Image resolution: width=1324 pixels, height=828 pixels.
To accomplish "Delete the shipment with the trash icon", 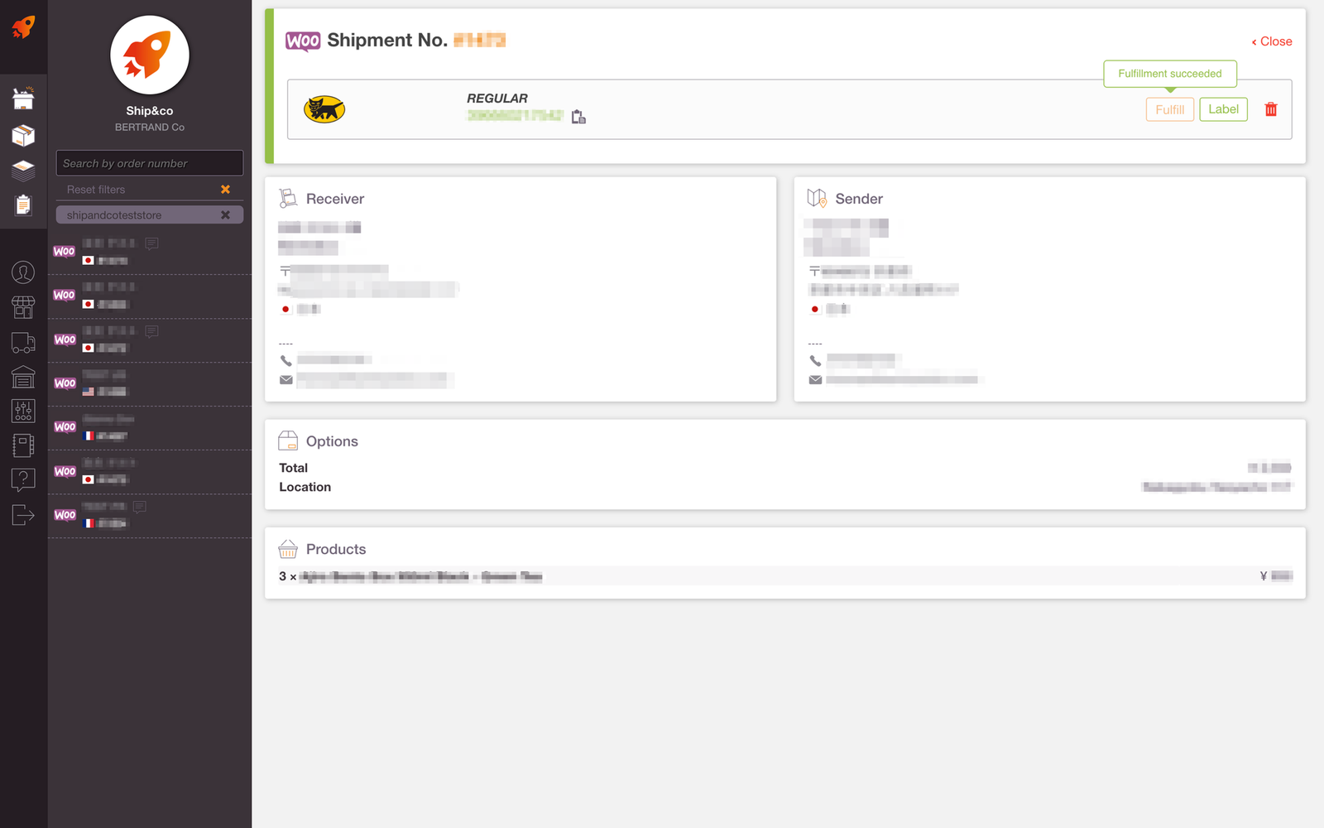I will [x=1272, y=108].
